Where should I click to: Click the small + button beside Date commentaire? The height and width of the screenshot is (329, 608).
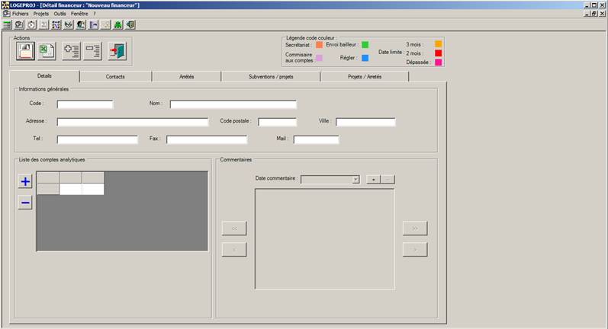pyautogui.click(x=373, y=179)
